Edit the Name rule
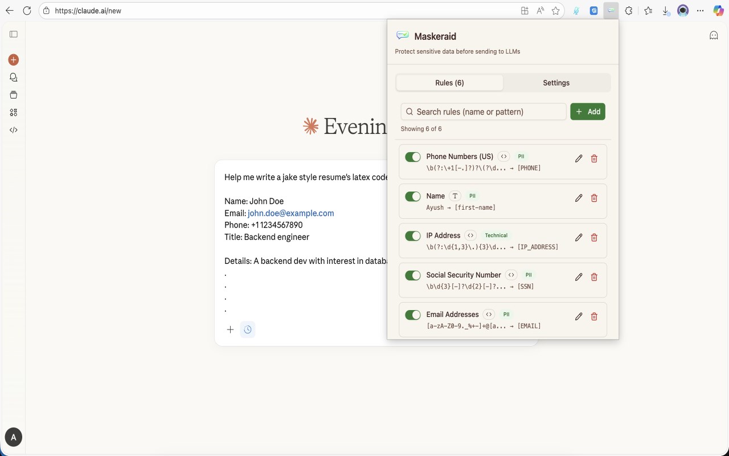Image resolution: width=729 pixels, height=456 pixels. [x=579, y=198]
